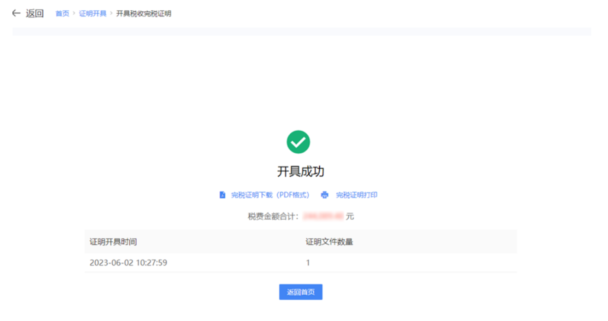Viewport: 608px width, 321px height.
Task: Click the 开具成功 success heading
Action: pyautogui.click(x=300, y=171)
